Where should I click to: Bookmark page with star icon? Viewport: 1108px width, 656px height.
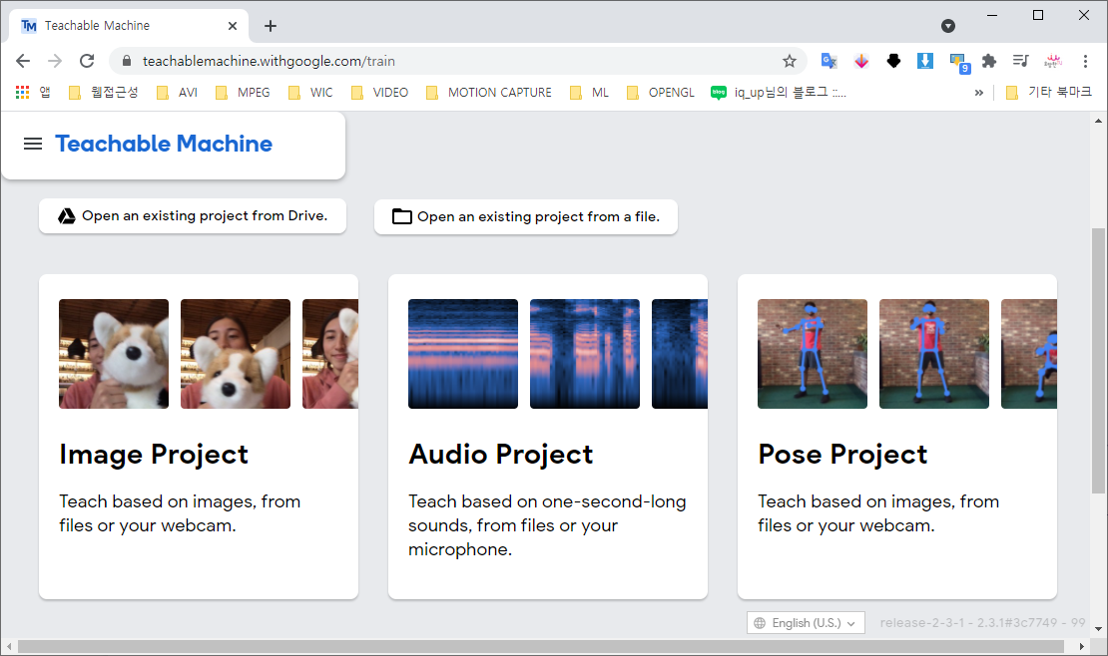click(x=790, y=61)
